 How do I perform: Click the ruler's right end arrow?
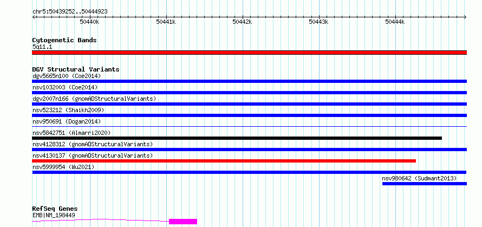point(465,17)
